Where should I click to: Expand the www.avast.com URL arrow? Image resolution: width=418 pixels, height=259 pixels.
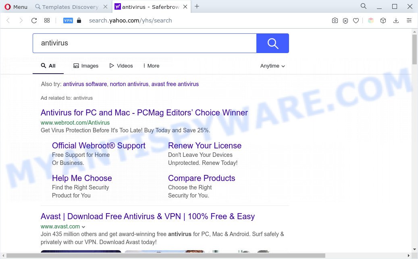click(83, 227)
